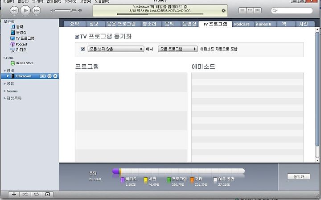Click the green 프로그램 capacity swatch
The width and height of the screenshot is (321, 200).
[169, 179]
